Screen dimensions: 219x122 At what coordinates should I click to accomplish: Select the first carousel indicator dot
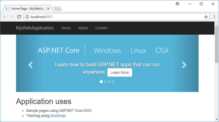101,82
